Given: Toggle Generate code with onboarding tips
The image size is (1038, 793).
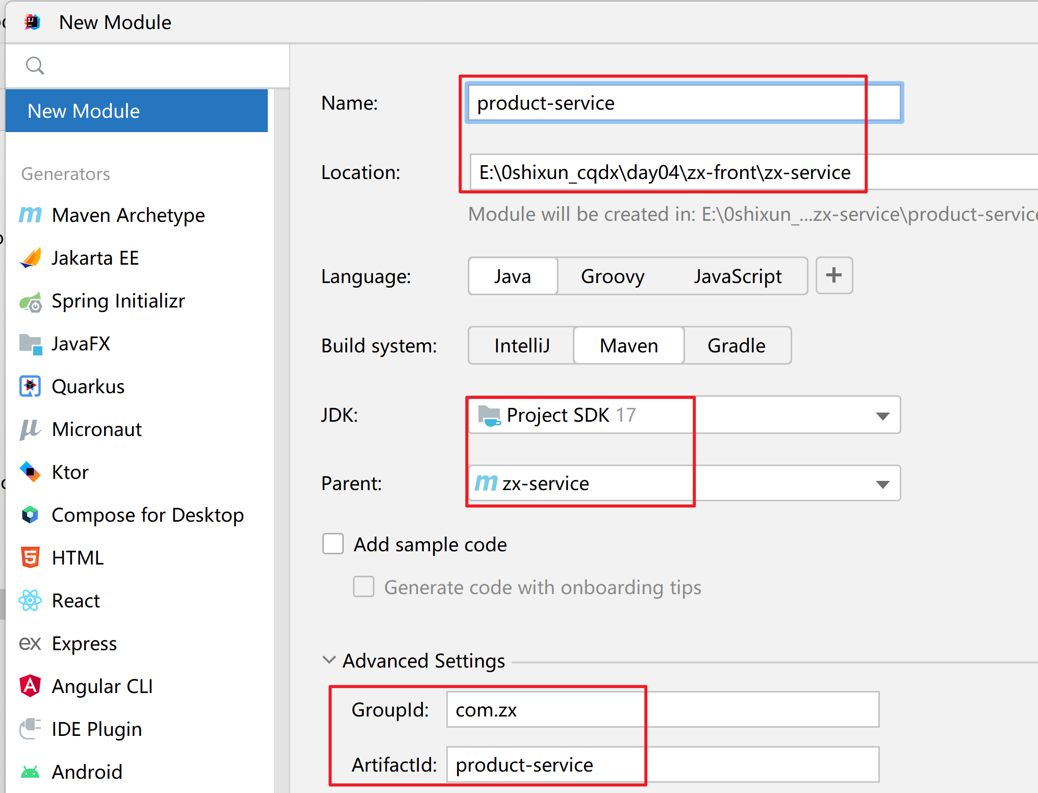Looking at the screenshot, I should [x=364, y=586].
